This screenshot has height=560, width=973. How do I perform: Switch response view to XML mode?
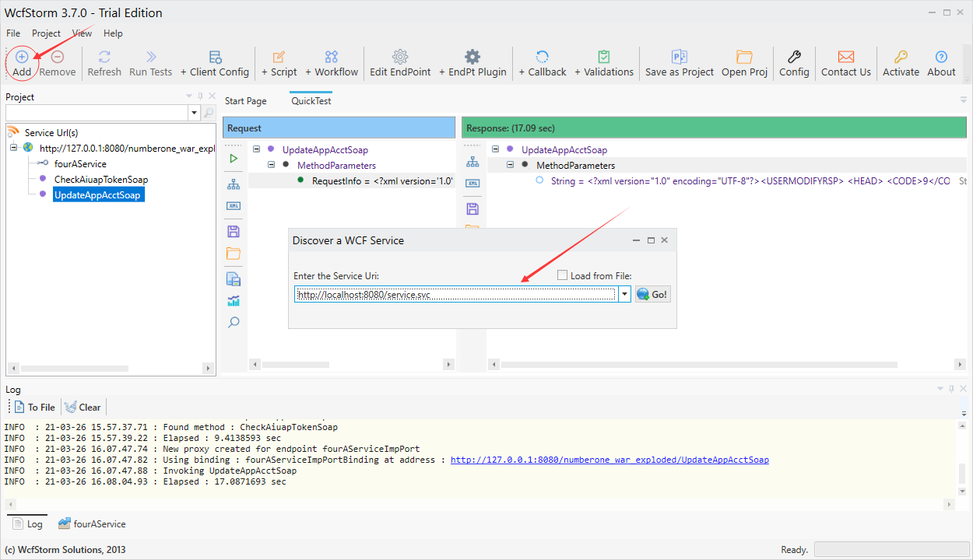[x=472, y=183]
